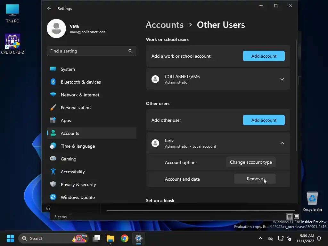
Task: Open the network tray icon
Action: (281, 238)
